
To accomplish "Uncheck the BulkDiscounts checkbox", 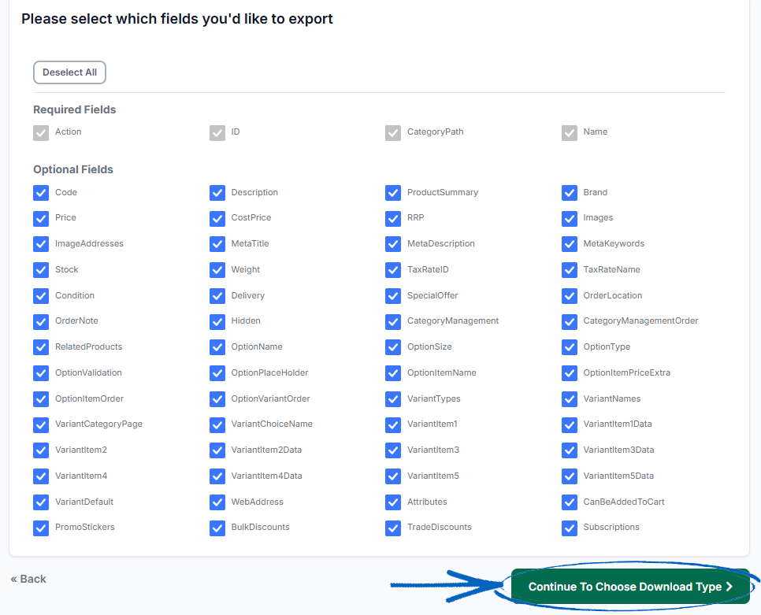I will (x=217, y=528).
